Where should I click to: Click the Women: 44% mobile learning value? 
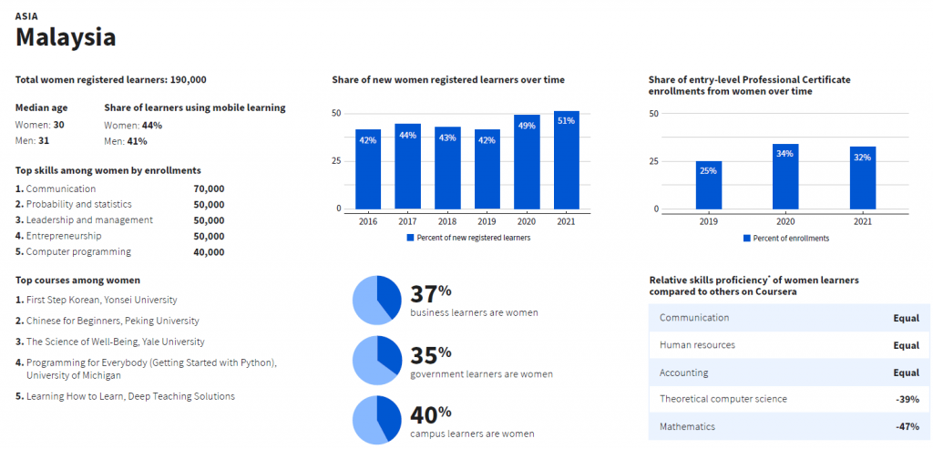point(133,126)
